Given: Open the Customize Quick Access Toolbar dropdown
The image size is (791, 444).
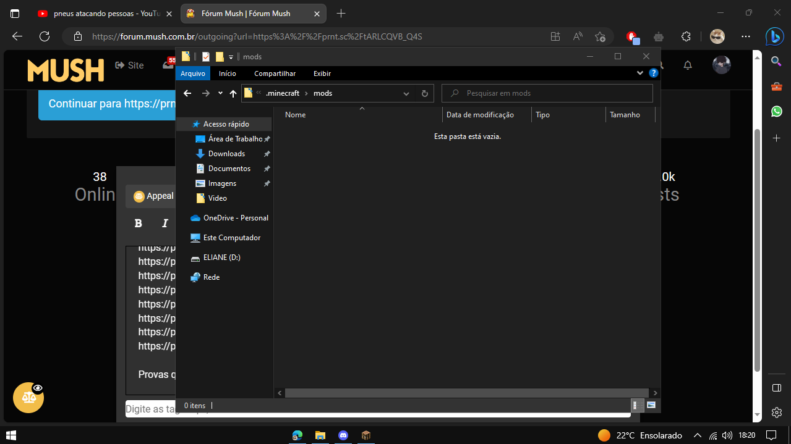Looking at the screenshot, I should pos(231,57).
